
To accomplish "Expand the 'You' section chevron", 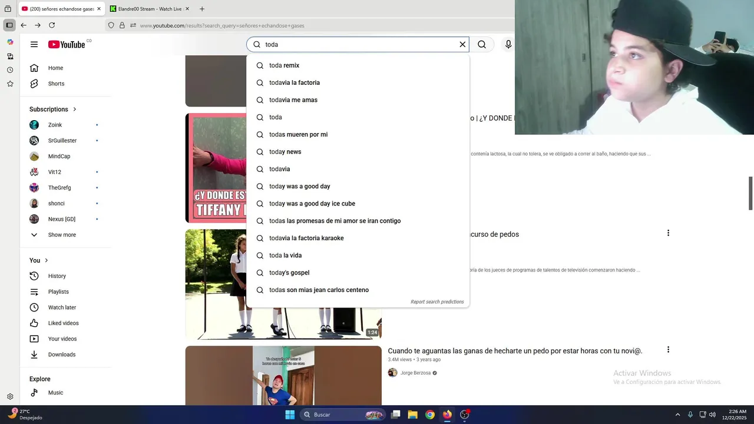I will (47, 260).
